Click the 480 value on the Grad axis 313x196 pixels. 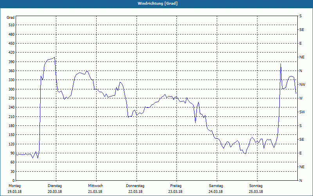coord(12,34)
